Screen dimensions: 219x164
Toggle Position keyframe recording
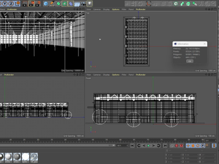coord(188,146)
